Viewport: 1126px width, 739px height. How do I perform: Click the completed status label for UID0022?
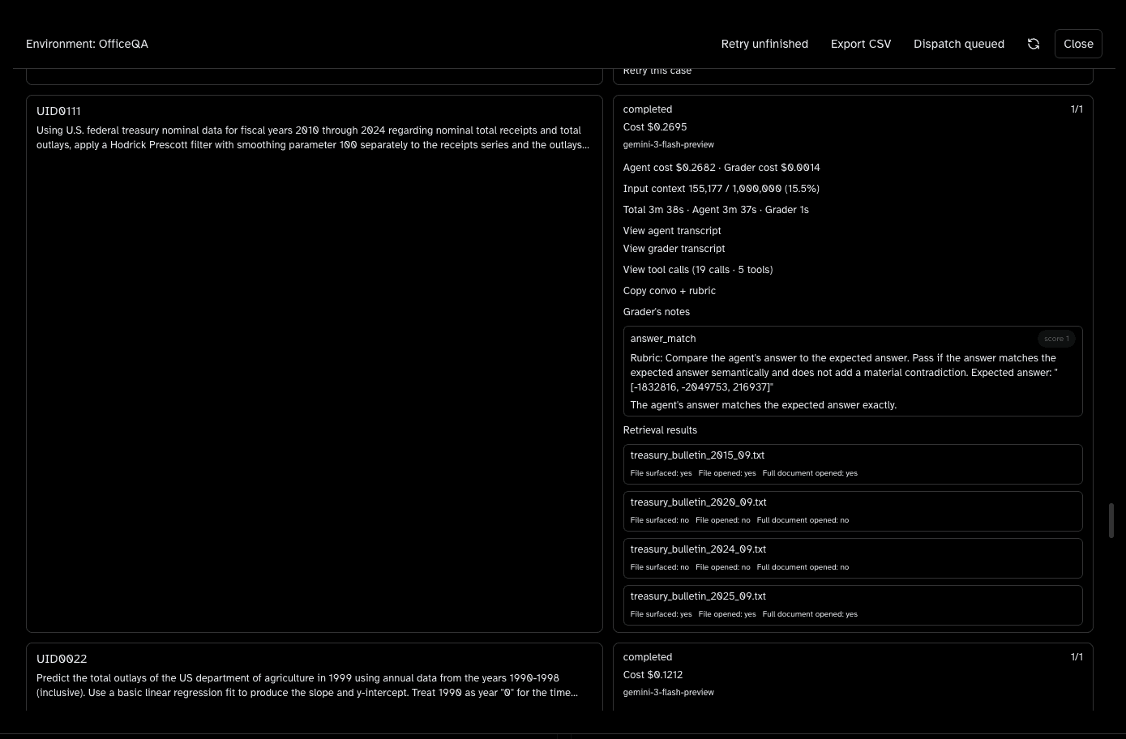tap(647, 656)
